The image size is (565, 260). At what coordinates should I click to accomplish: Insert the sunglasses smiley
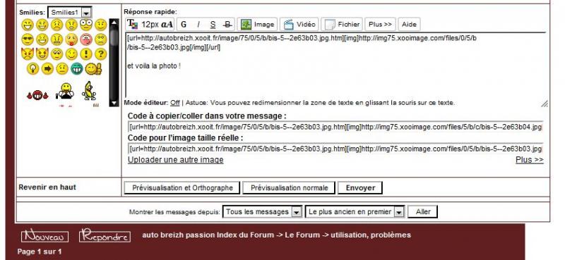tap(28, 39)
